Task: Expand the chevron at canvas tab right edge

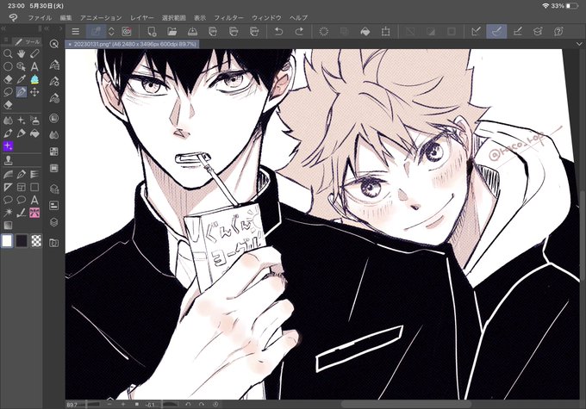Action: tap(579, 44)
